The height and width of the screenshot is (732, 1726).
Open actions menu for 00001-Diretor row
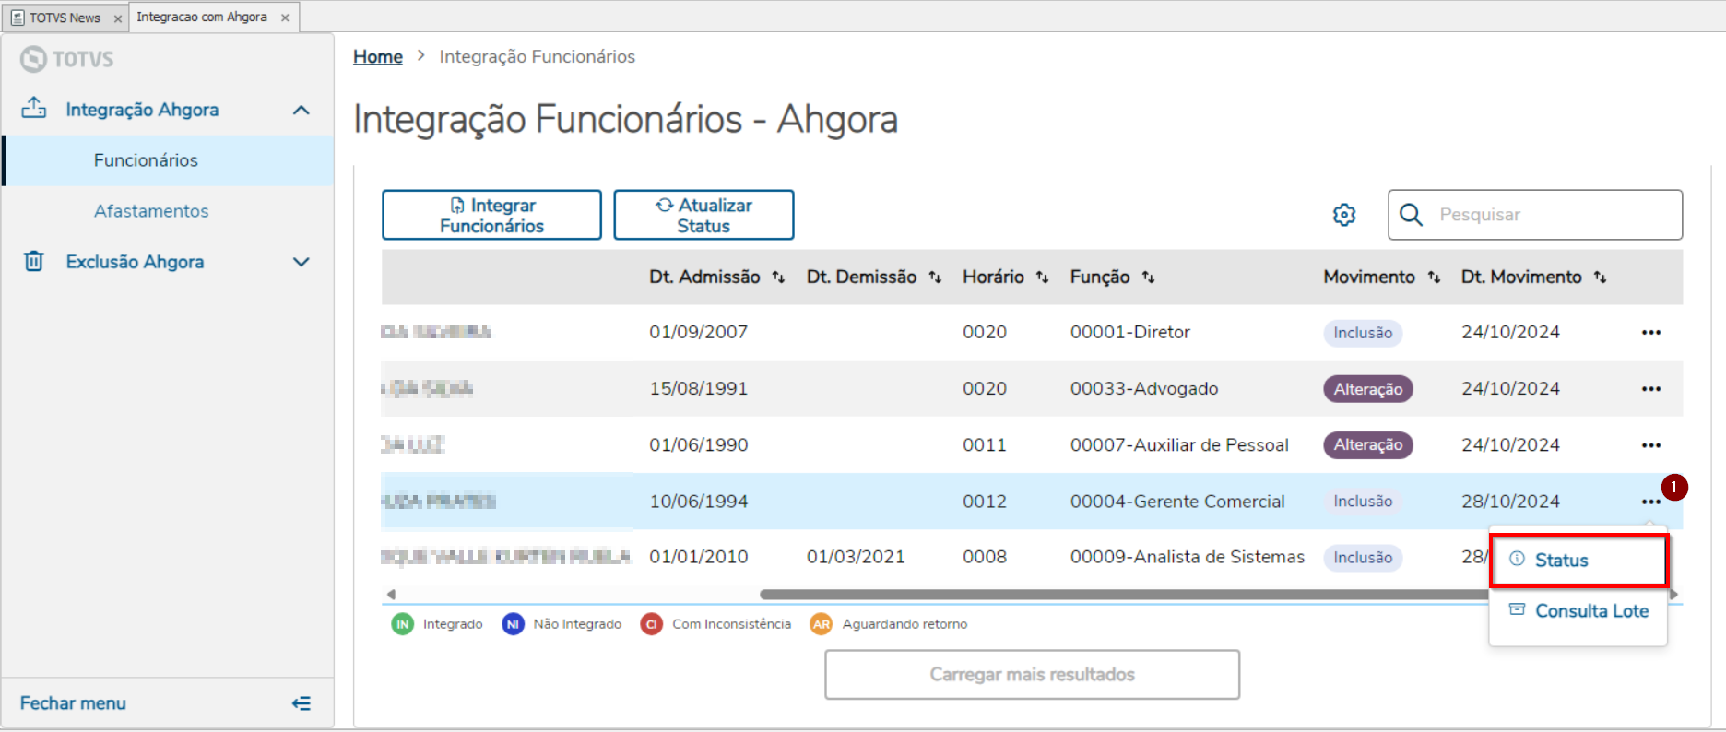(1650, 332)
